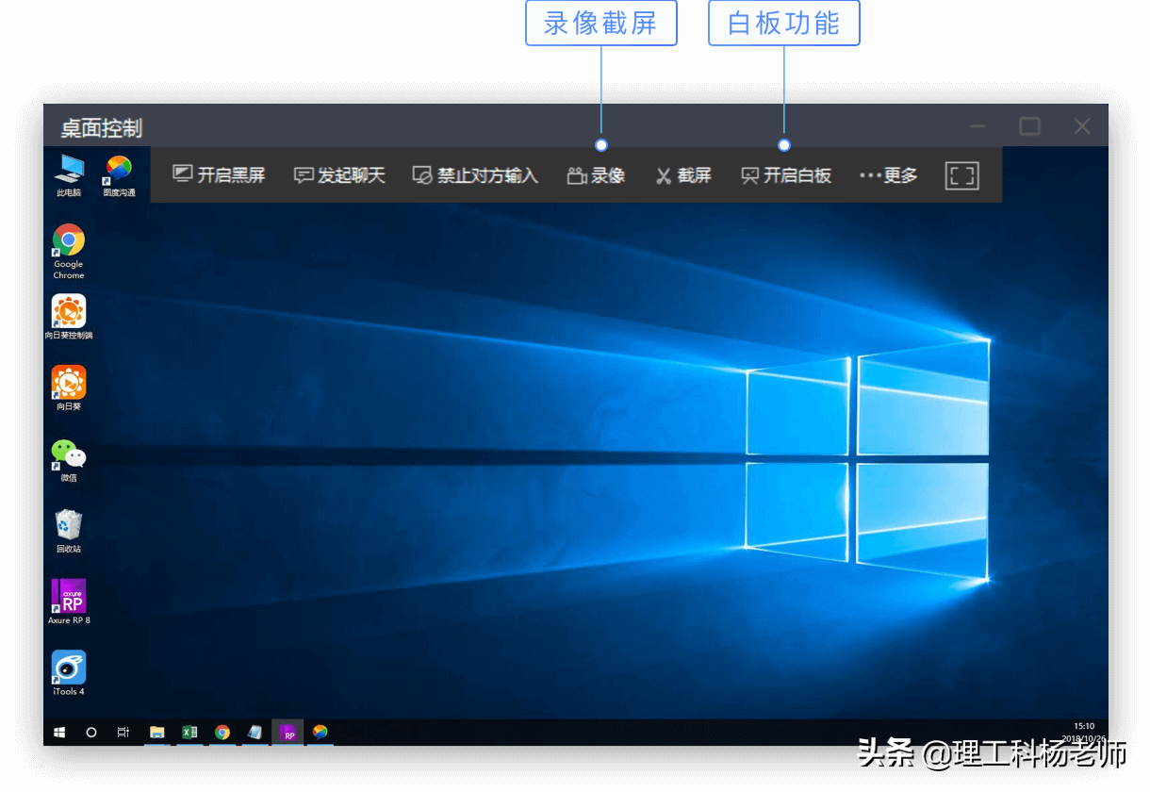This screenshot has width=1150, height=792.
Task: Click 开启黑屏 in the remote toolbar
Action: pos(220,175)
